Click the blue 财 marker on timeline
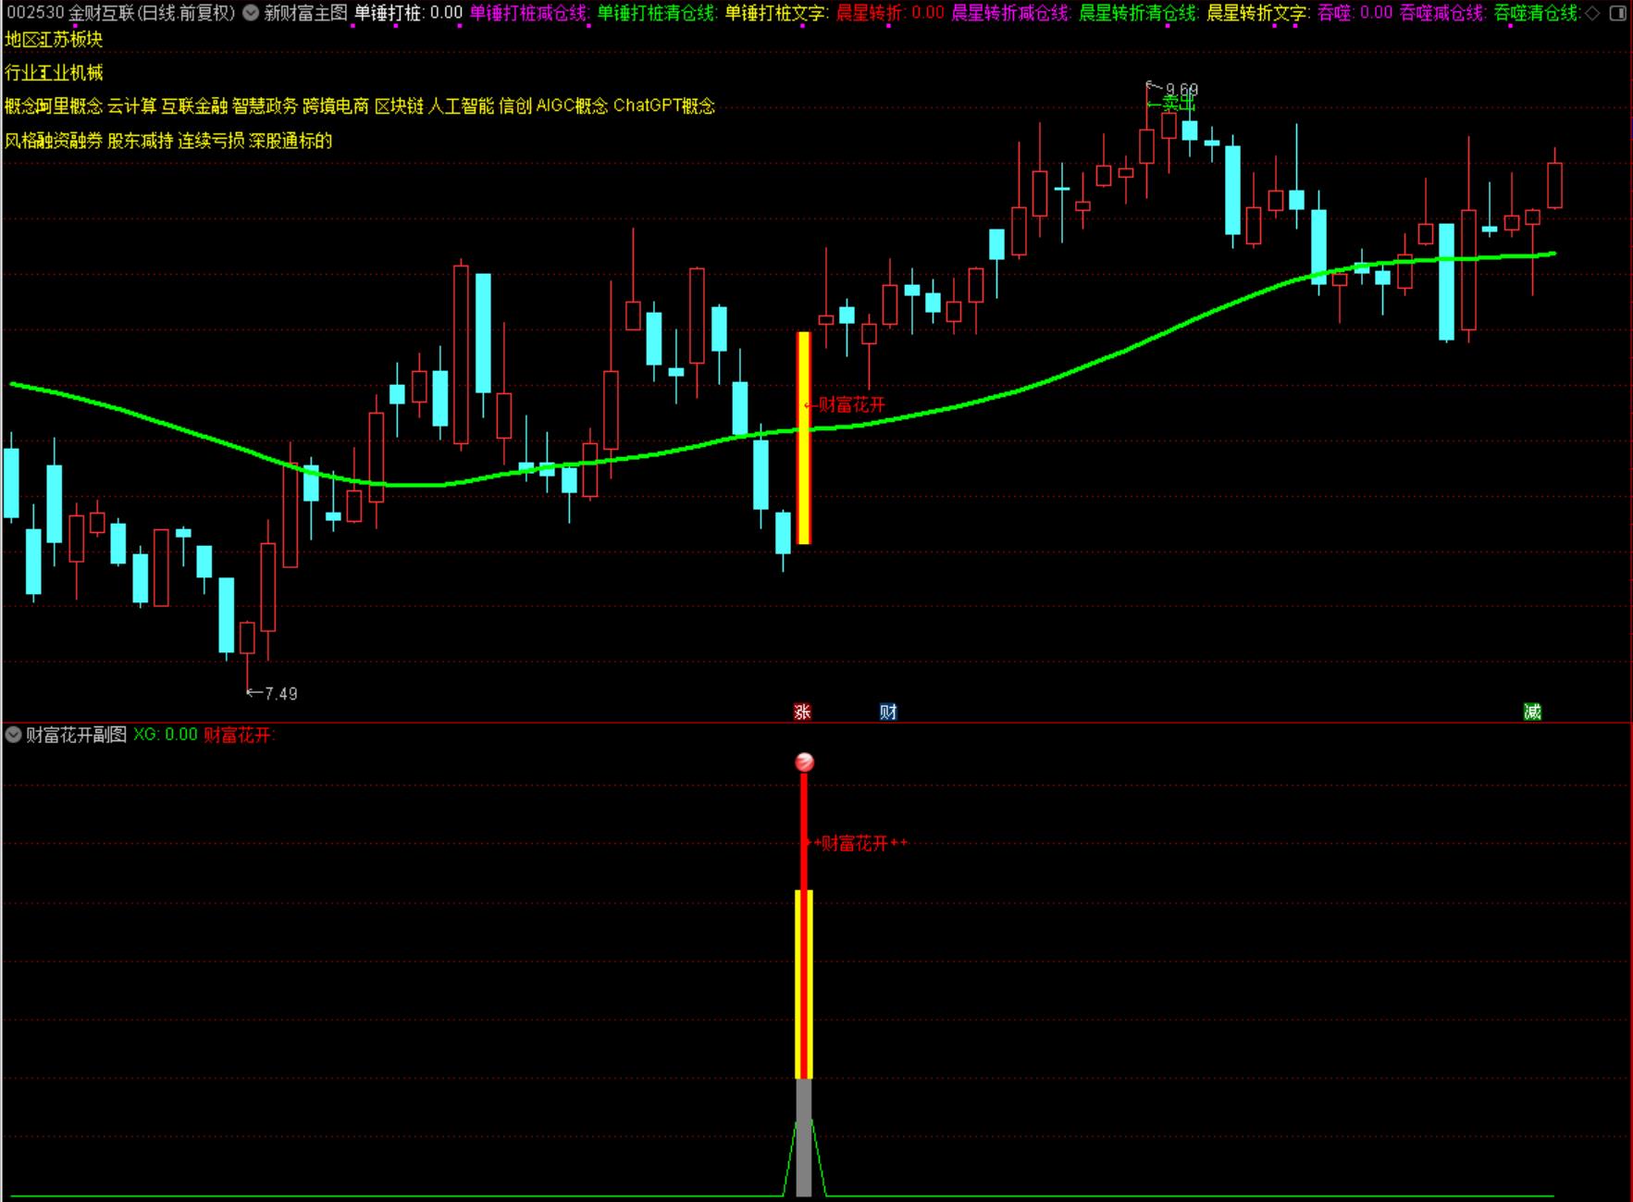 pyautogui.click(x=887, y=712)
